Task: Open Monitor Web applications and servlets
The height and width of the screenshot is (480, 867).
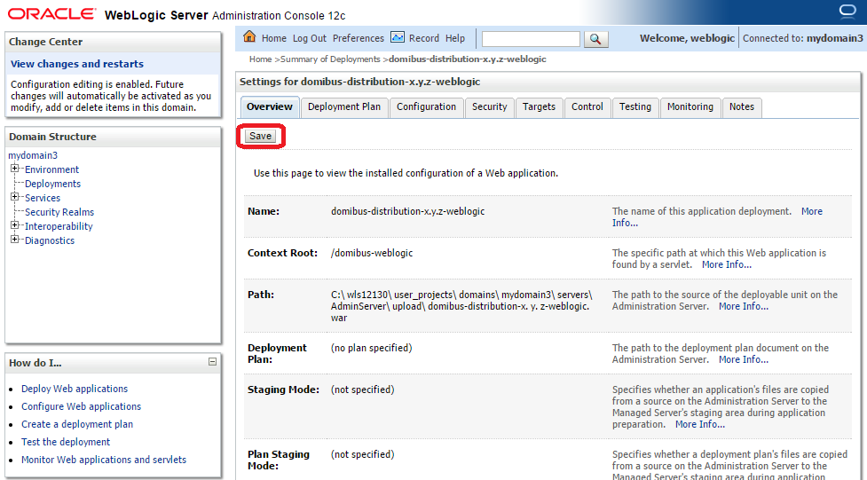Action: pos(104,460)
